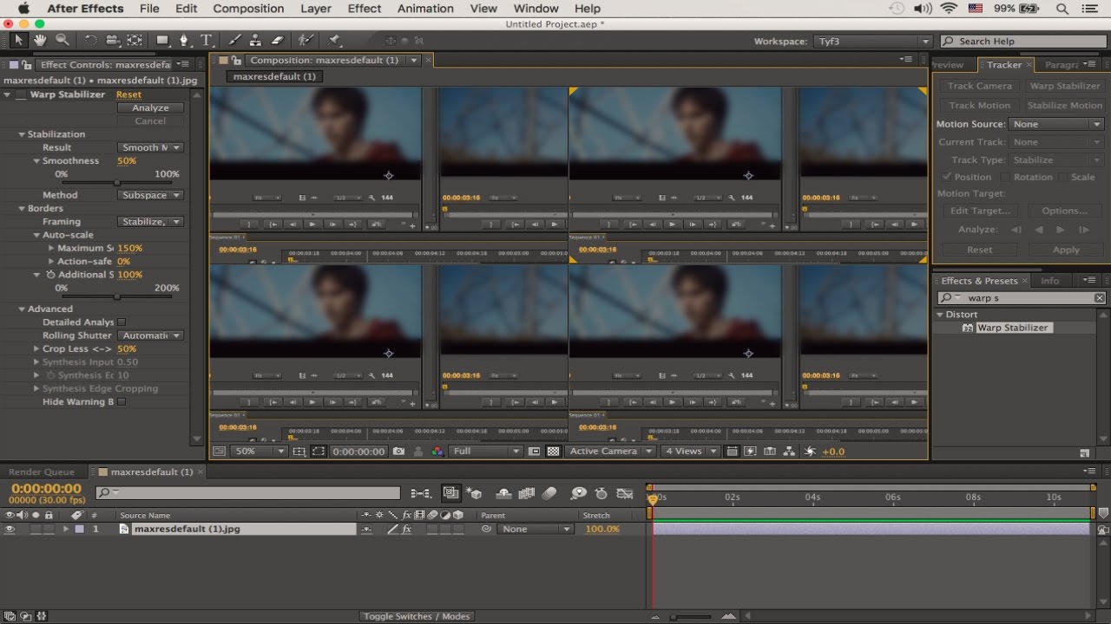Select the Unified Camera tool

click(x=112, y=41)
